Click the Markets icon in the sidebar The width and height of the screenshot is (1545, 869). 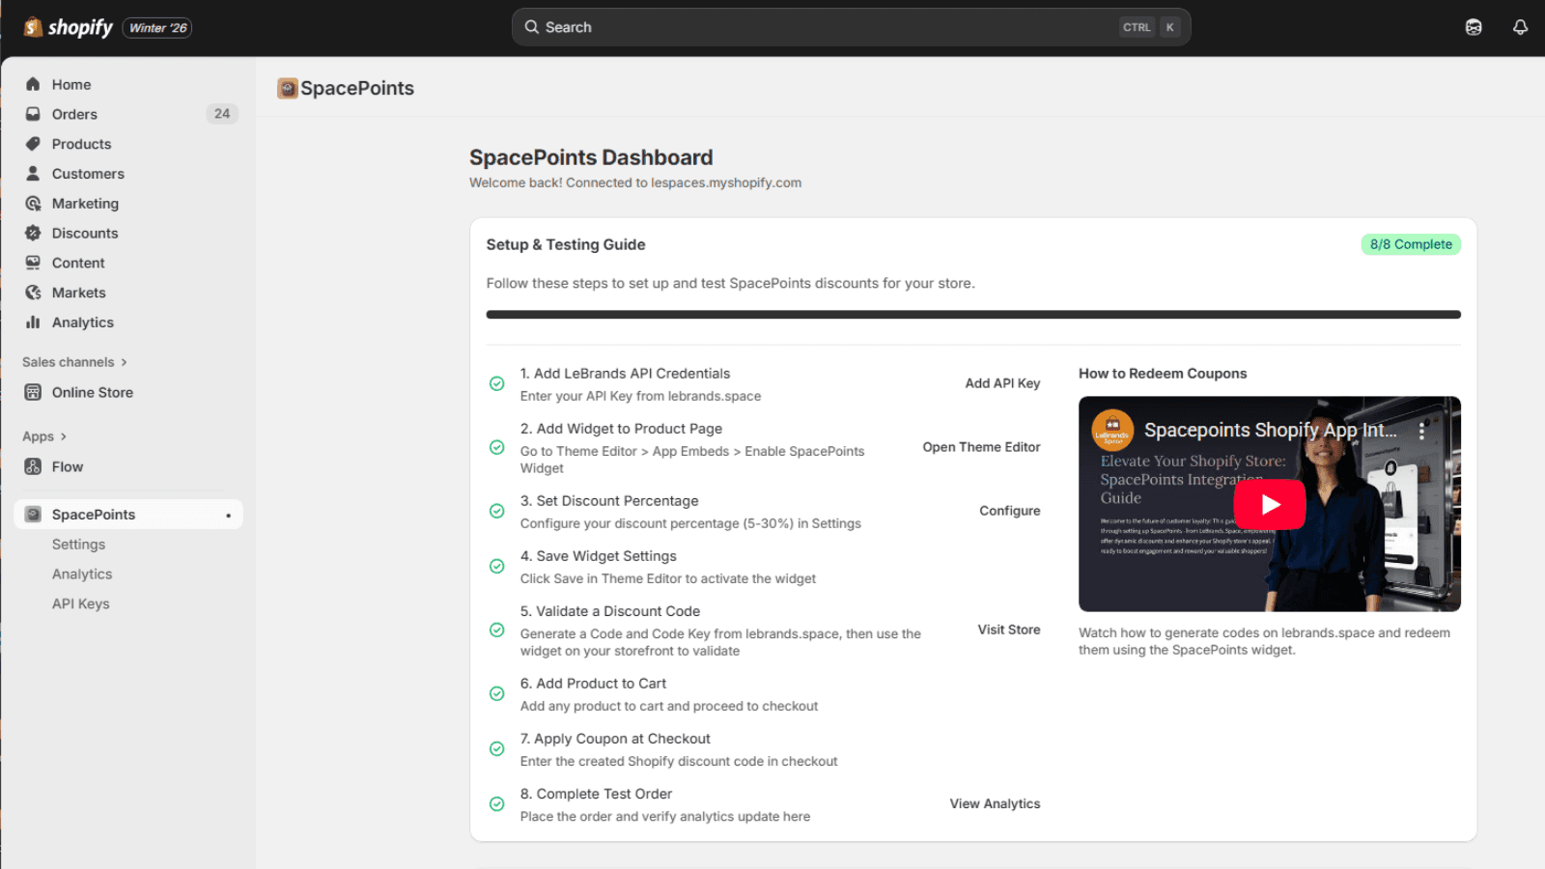pos(34,292)
